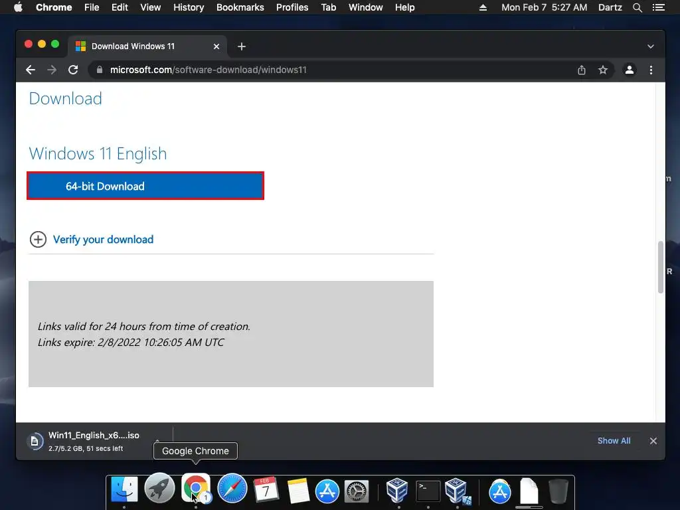Open Finder from the dock
Viewport: 680px width, 510px height.
[124, 489]
